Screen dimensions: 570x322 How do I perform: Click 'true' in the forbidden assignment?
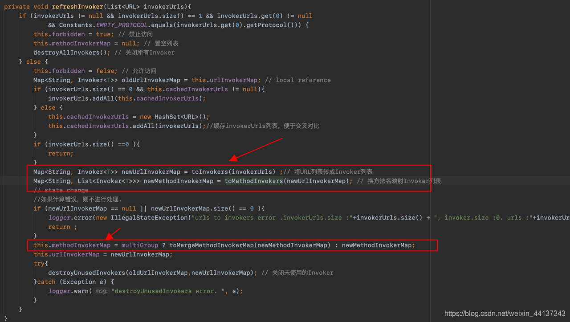click(104, 34)
